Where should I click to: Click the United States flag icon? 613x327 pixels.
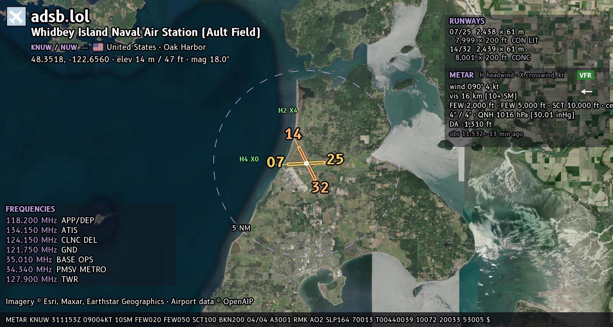(x=98, y=47)
